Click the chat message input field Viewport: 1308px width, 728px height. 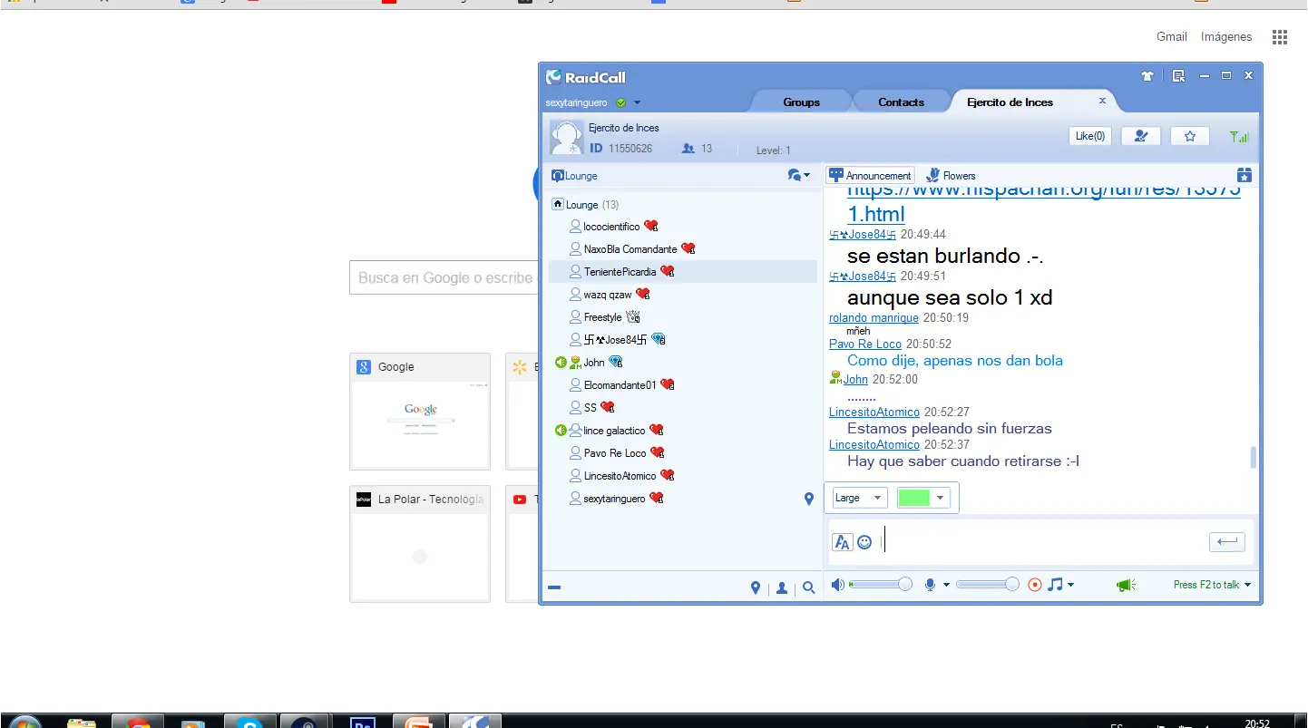pyautogui.click(x=1043, y=542)
